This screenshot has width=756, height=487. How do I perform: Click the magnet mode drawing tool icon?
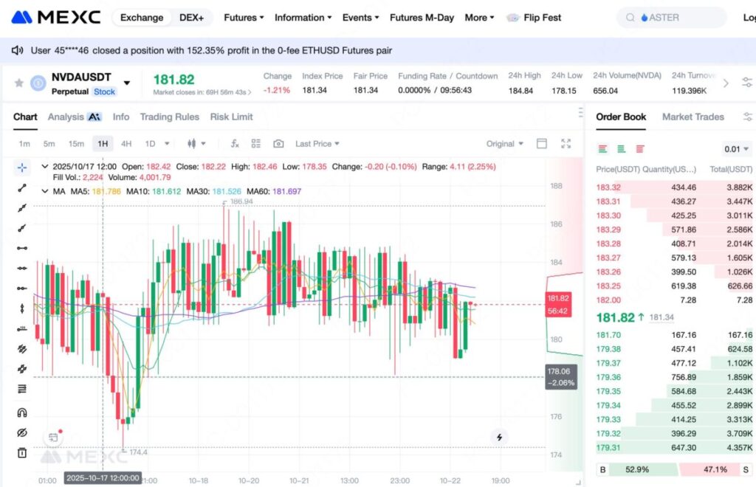22,412
